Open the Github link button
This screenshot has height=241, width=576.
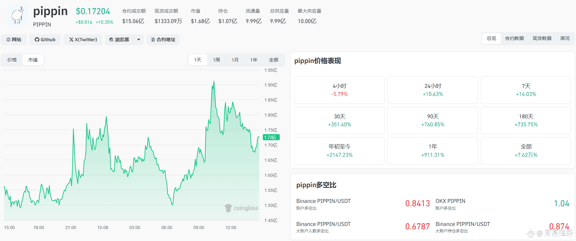coord(45,40)
